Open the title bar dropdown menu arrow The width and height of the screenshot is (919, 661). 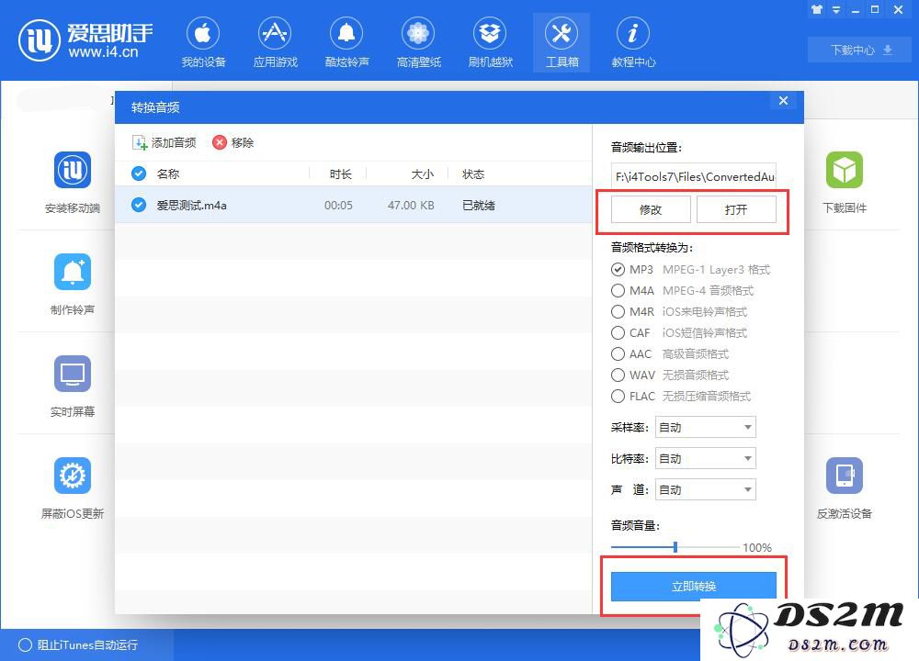pos(836,10)
